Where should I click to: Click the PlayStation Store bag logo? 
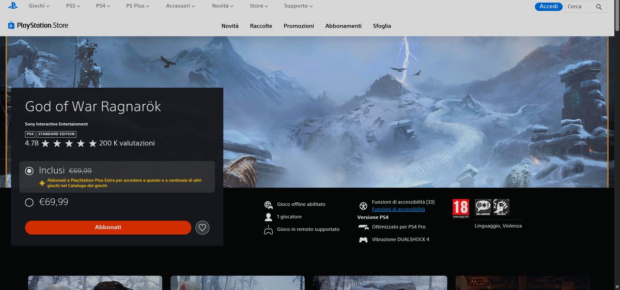(x=11, y=25)
